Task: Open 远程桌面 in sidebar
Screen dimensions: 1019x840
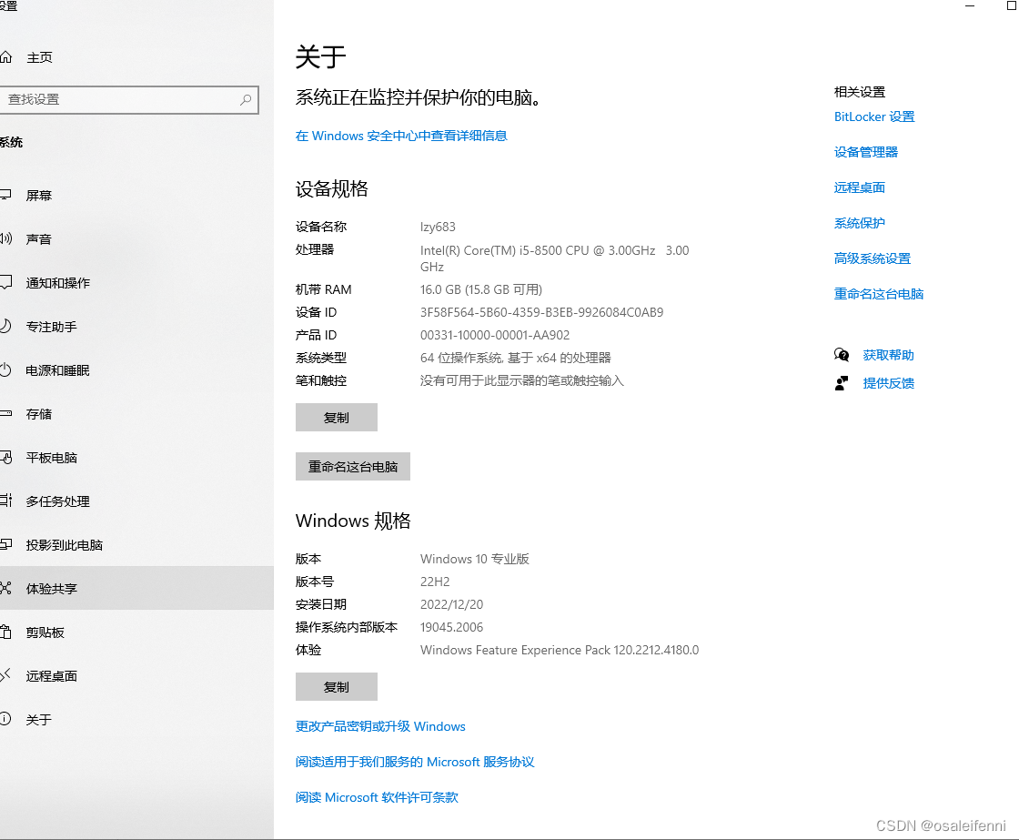Action: tap(51, 675)
